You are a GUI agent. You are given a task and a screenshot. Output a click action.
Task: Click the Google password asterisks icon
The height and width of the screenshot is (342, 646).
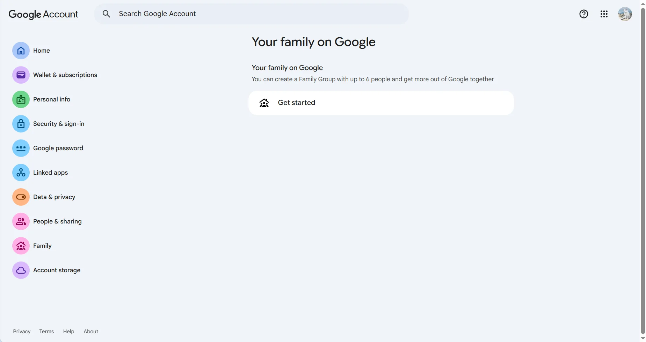[x=21, y=148]
